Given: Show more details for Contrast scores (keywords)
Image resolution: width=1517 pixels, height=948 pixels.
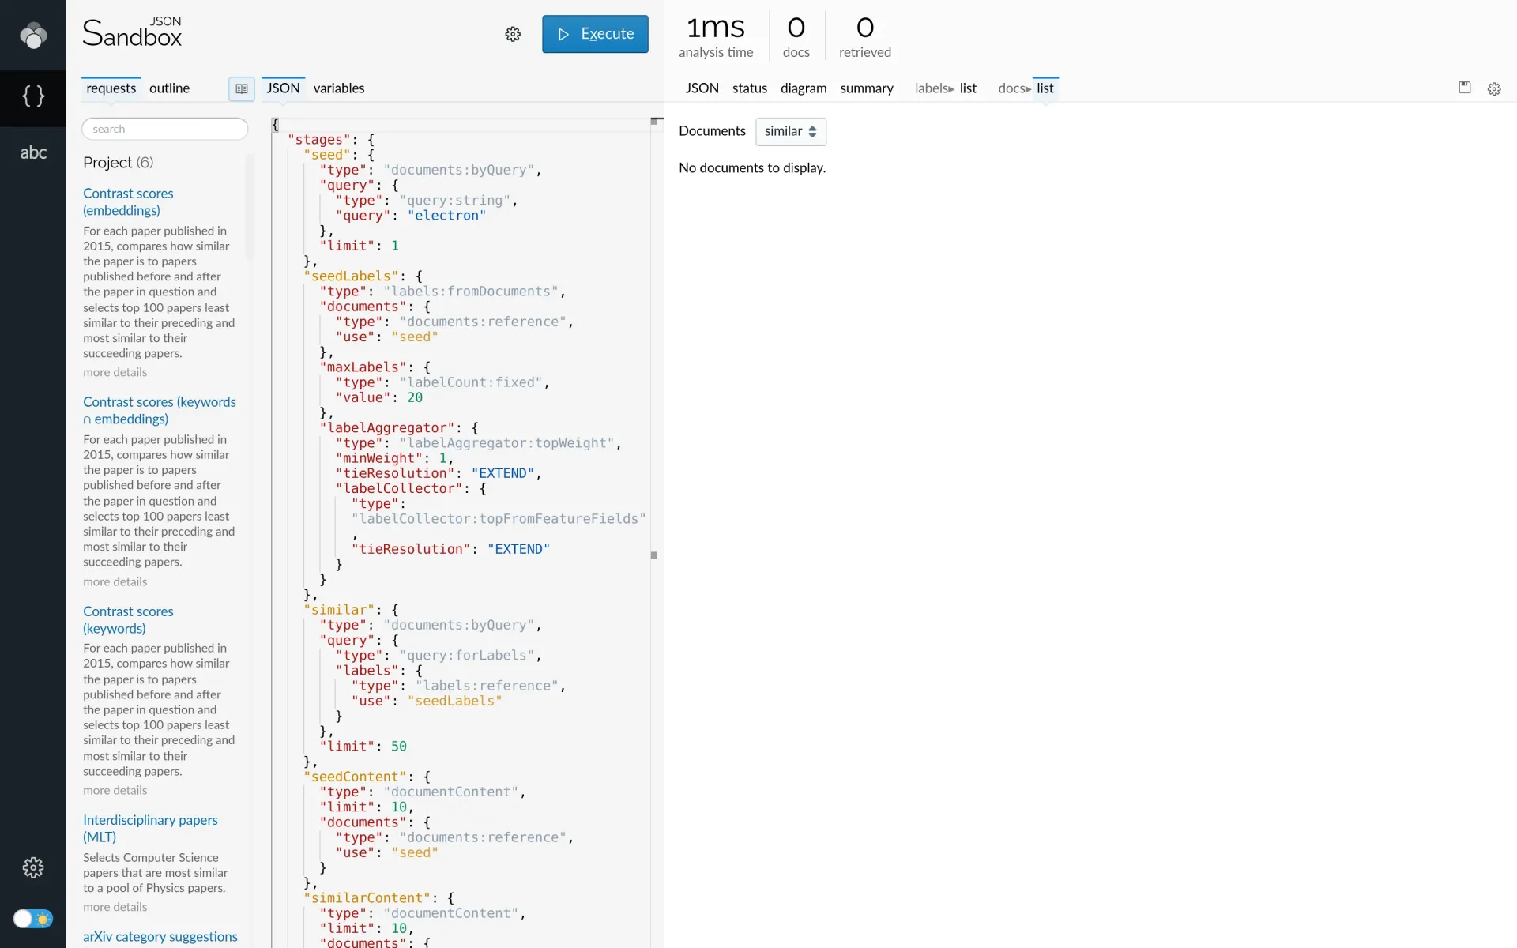Looking at the screenshot, I should click(115, 791).
